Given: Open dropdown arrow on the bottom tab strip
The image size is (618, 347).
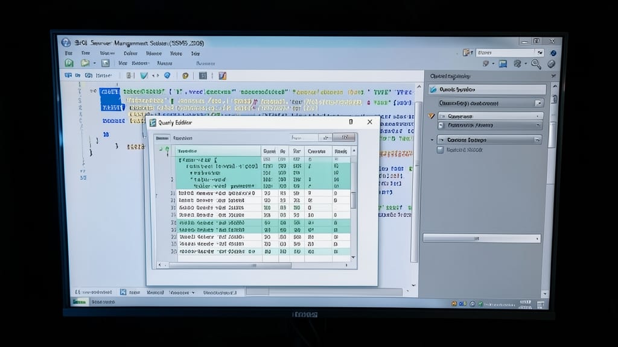Looking at the screenshot, I should [x=193, y=293].
